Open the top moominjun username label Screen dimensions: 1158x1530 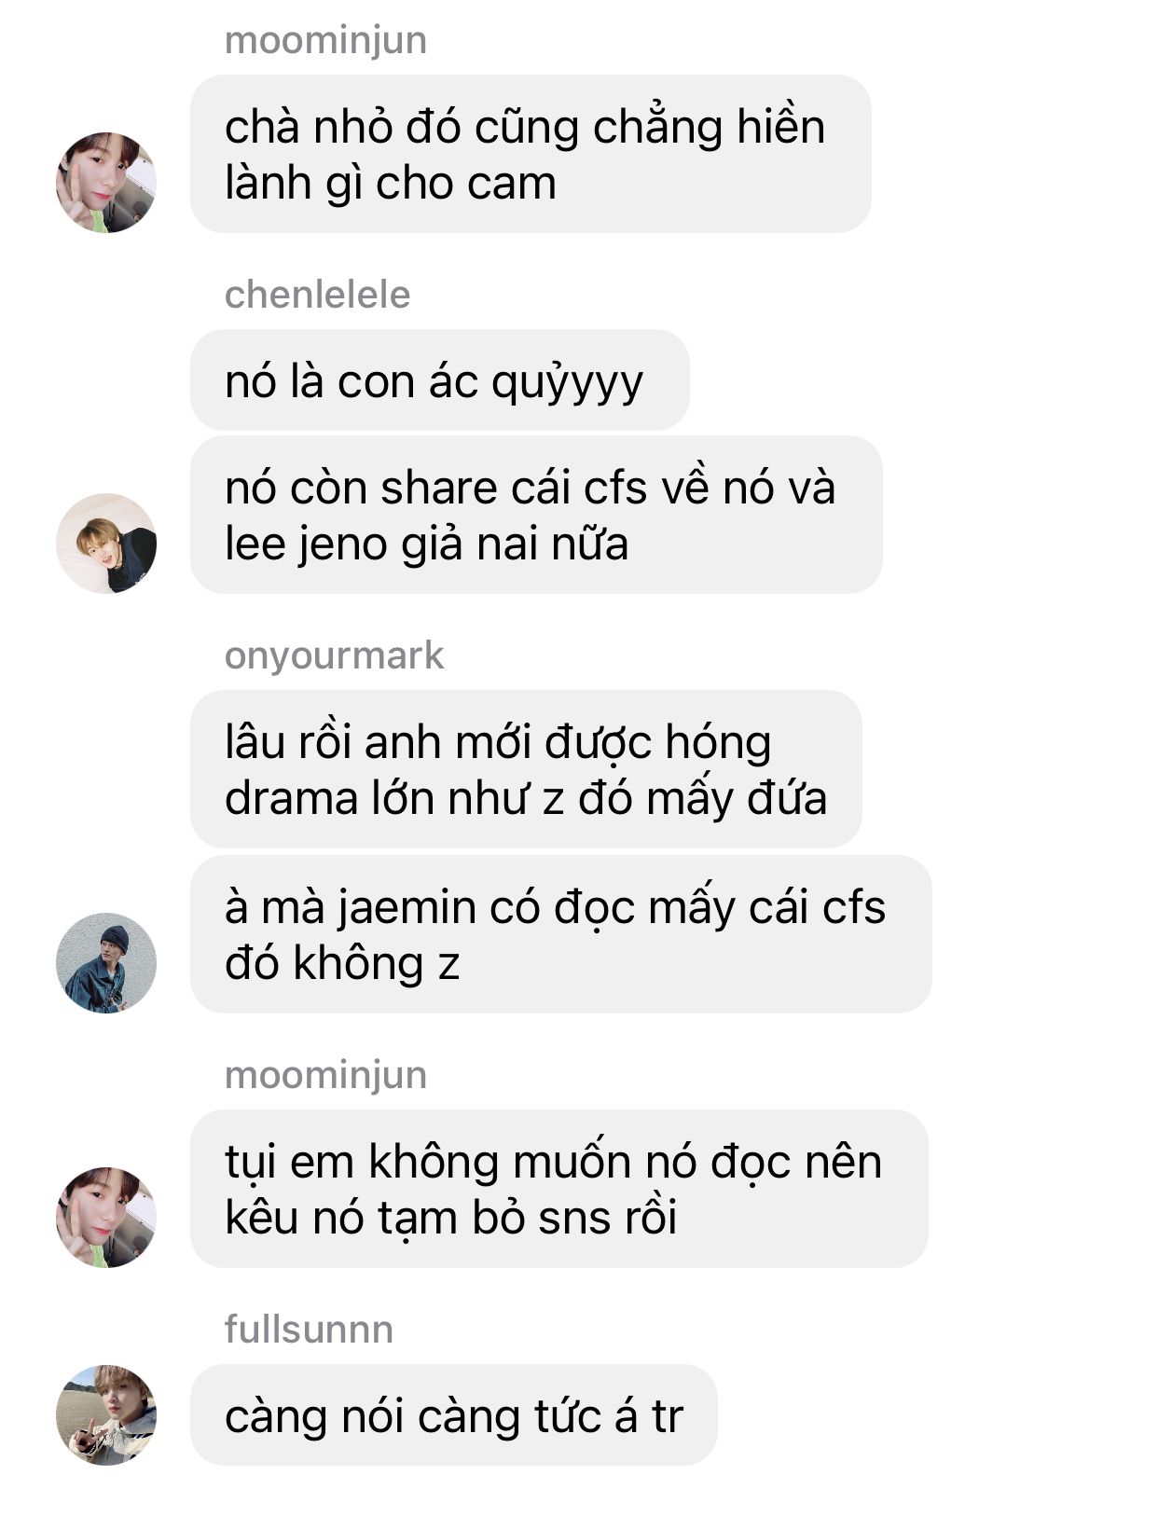click(325, 40)
